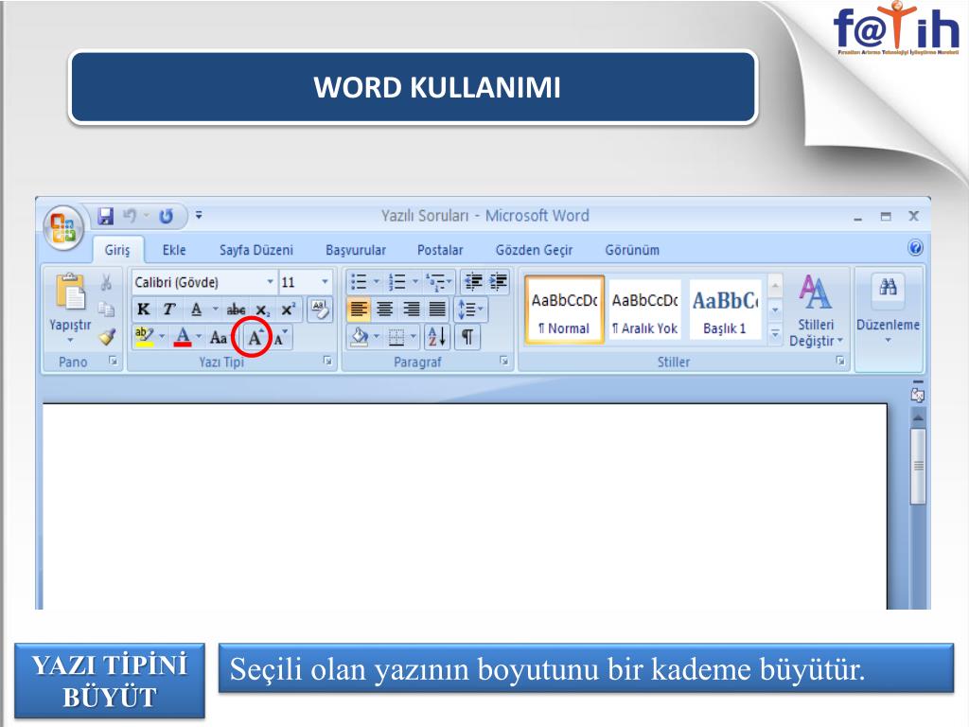Sort text with A-Z button
The image size is (969, 727).
[x=437, y=337]
